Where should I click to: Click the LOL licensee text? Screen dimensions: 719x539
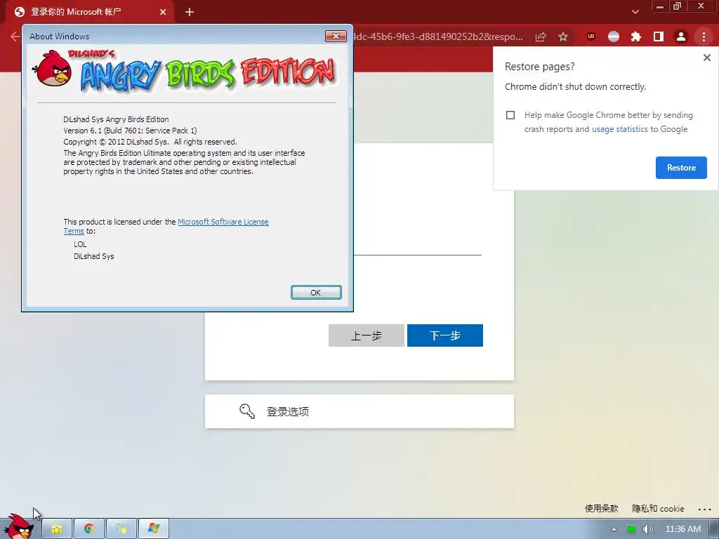80,244
